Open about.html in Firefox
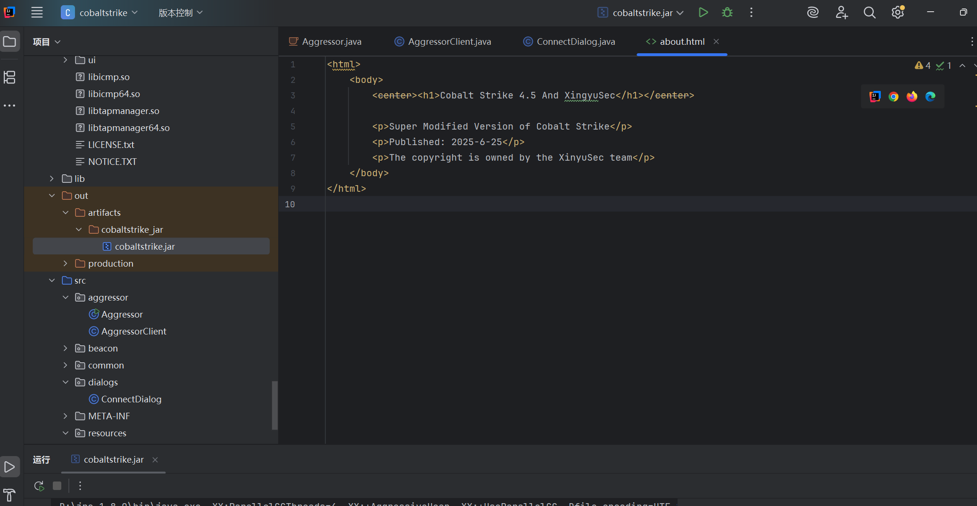This screenshot has width=977, height=506. (x=912, y=97)
